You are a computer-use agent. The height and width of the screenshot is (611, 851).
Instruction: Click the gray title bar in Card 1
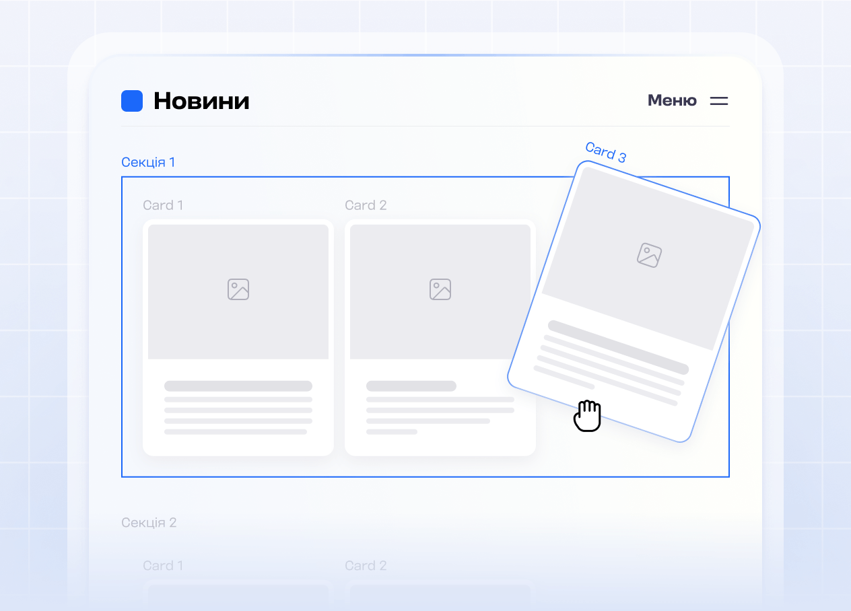(238, 386)
